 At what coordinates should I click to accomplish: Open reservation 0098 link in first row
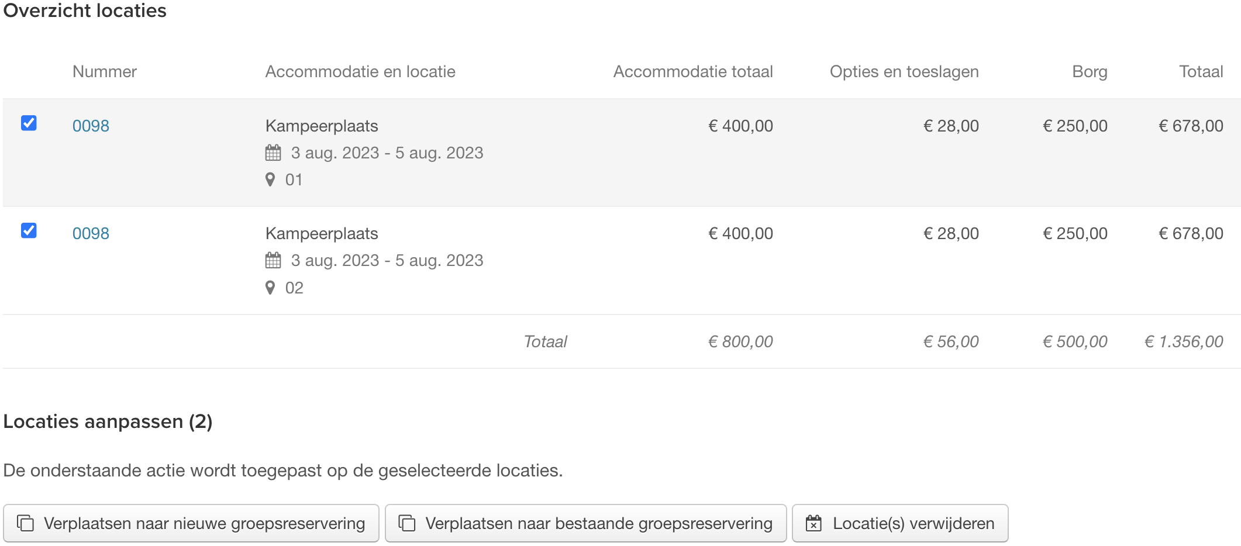pos(91,126)
